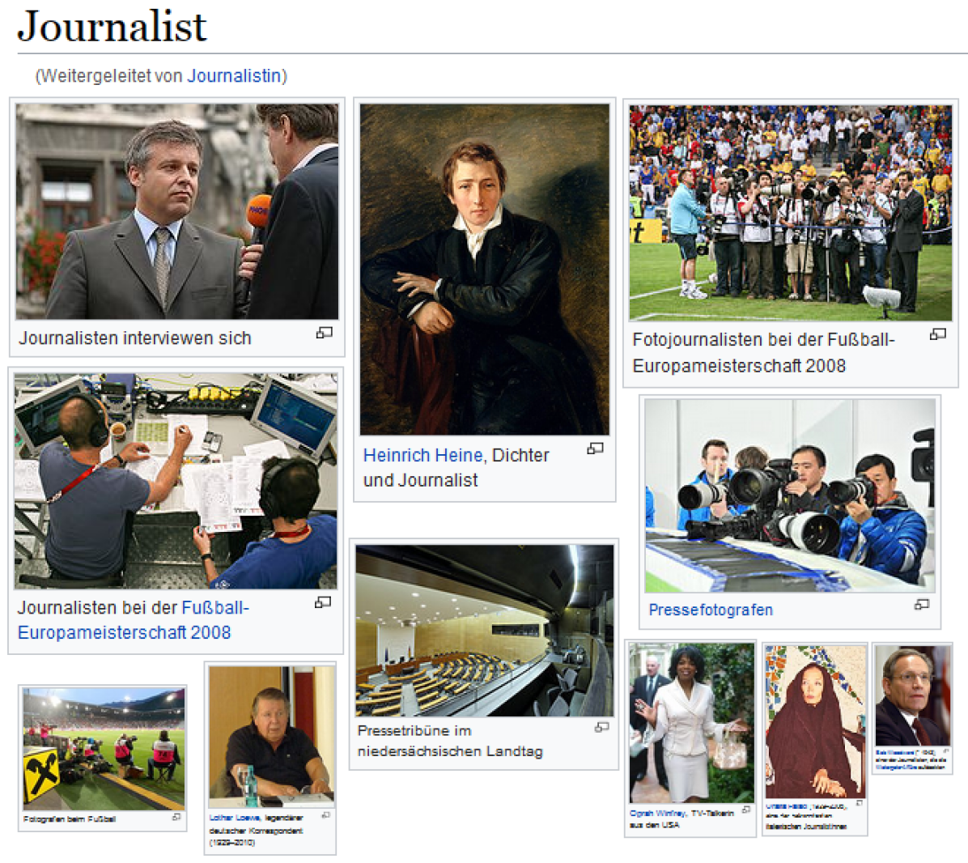Viewport: 968px width, 863px height.
Task: Open the Heinrich Heine portrait painting
Action: [x=485, y=269]
